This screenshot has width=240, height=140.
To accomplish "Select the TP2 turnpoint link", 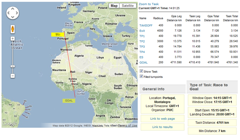I will 142,41.
